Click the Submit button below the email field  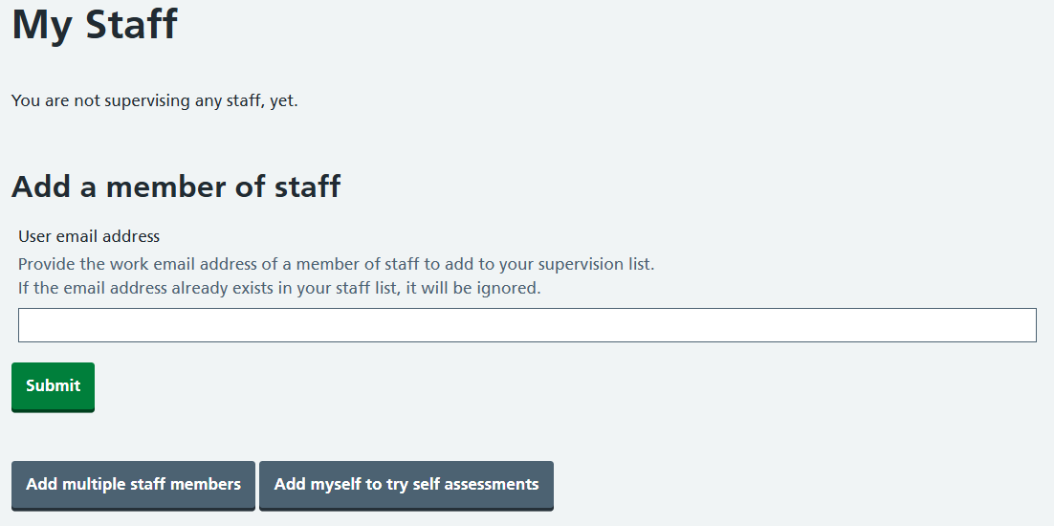[53, 386]
